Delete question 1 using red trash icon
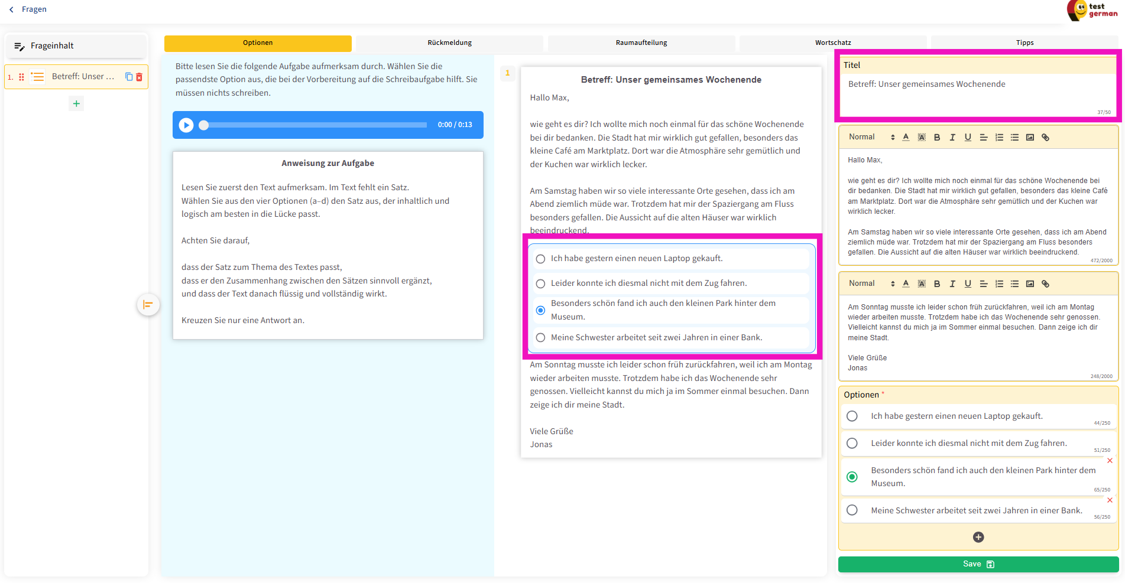Viewport: 1125px width, 583px height. click(140, 77)
